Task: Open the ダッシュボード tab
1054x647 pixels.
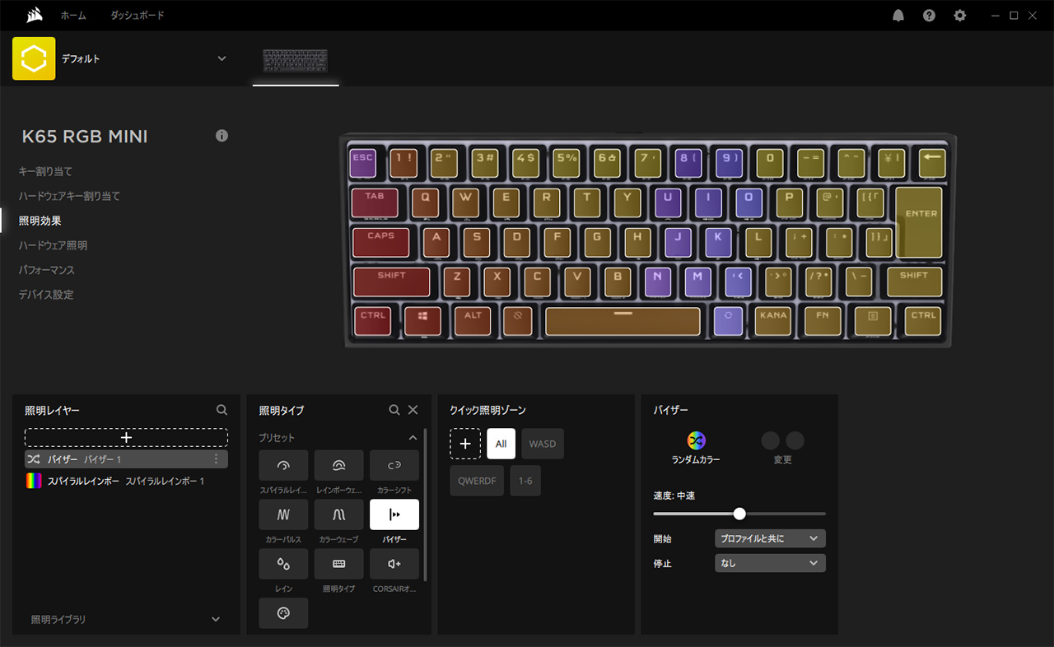Action: (x=138, y=16)
